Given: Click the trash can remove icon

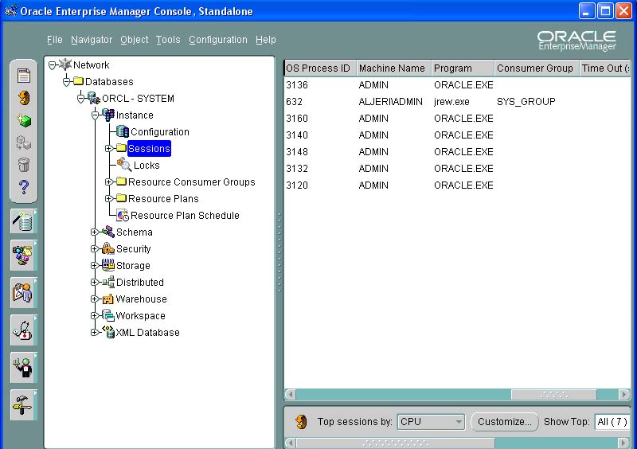Looking at the screenshot, I should (x=24, y=165).
